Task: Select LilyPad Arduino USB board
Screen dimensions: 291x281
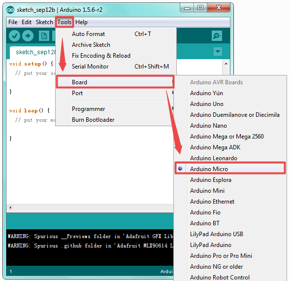Action: point(230,234)
